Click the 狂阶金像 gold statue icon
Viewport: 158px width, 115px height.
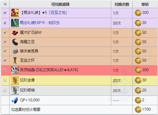coord(15,80)
